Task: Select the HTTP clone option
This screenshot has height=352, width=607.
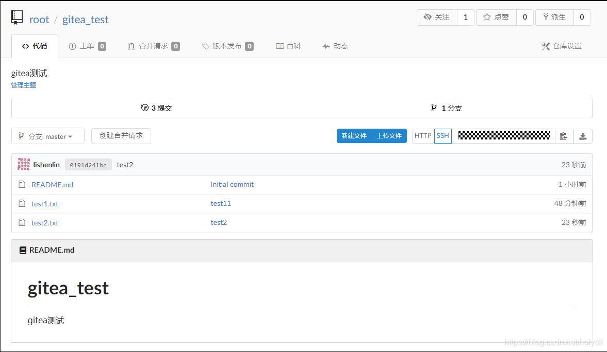Action: click(x=423, y=136)
